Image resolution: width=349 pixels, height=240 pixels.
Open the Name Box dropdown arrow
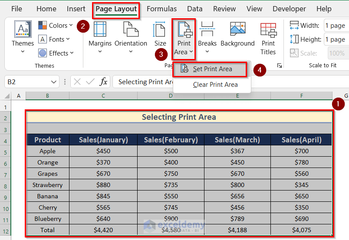coord(54,82)
